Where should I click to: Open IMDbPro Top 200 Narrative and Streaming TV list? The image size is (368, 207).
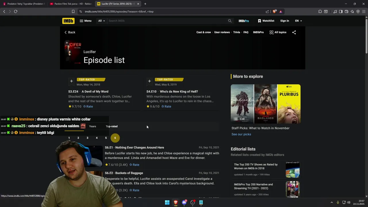(x=253, y=186)
